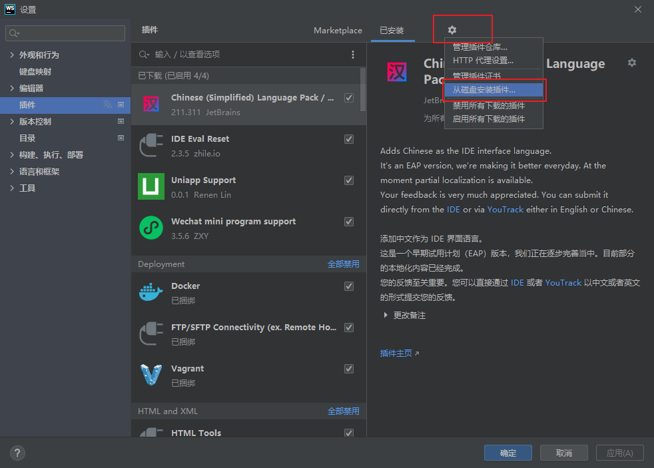This screenshot has width=654, height=468.
Task: Open the plugins gear settings icon
Action: pyautogui.click(x=452, y=30)
